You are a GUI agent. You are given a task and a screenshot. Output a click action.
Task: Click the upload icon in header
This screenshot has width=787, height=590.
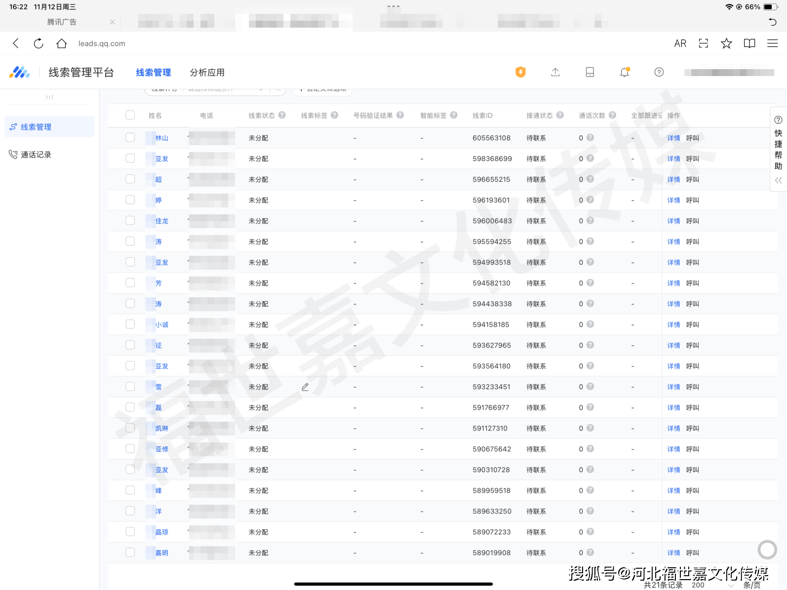coord(555,72)
